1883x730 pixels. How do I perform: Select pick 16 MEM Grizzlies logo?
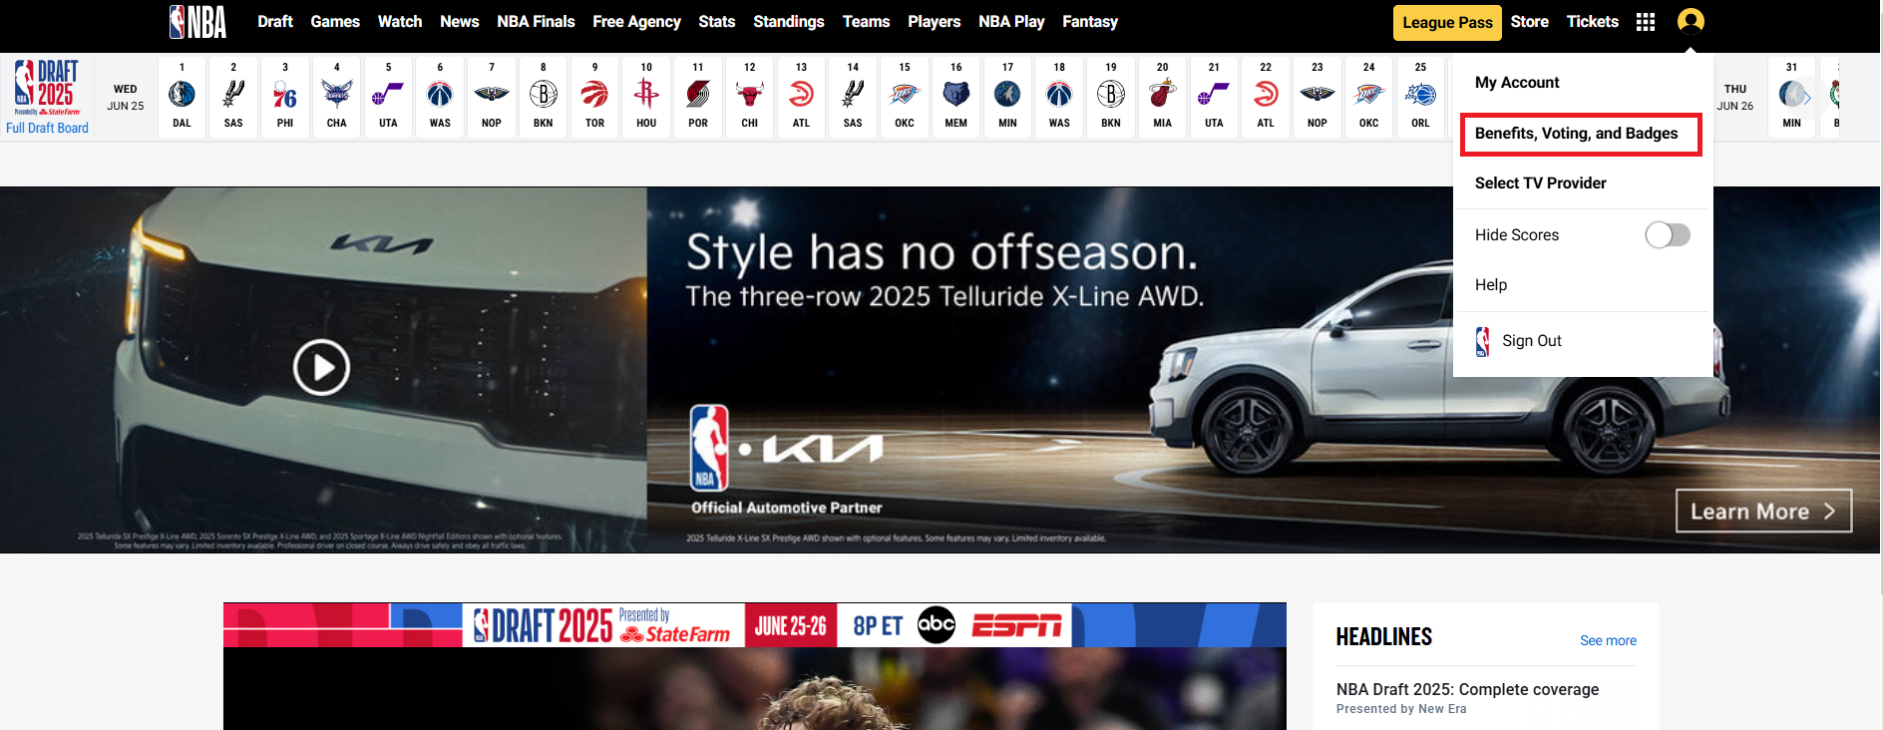(x=956, y=94)
